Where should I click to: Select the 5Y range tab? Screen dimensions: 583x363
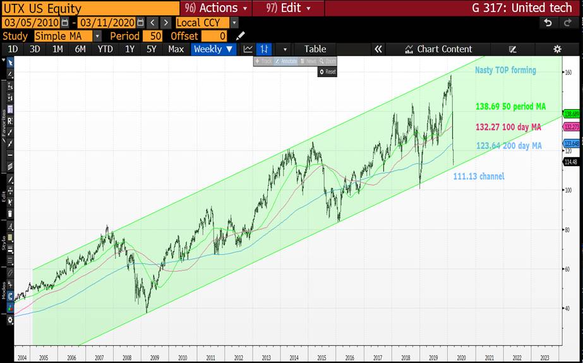pyautogui.click(x=152, y=49)
